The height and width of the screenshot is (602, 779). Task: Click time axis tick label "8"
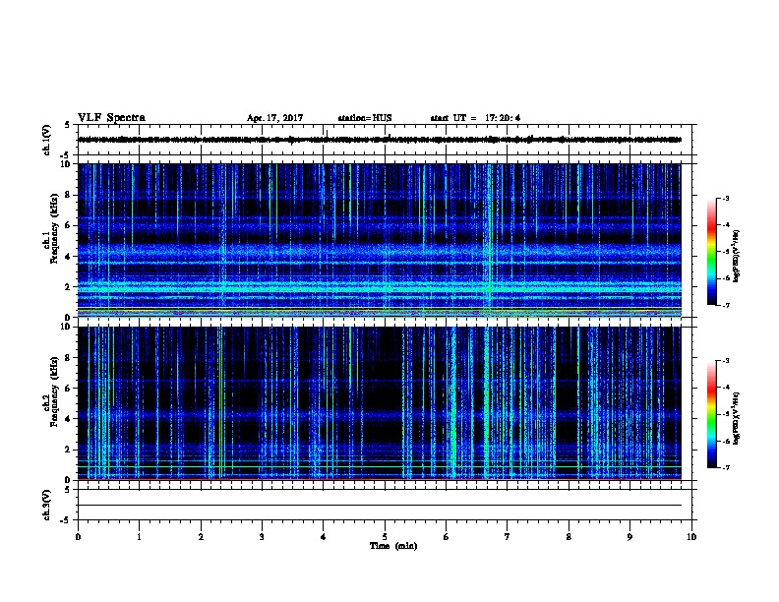(x=569, y=537)
